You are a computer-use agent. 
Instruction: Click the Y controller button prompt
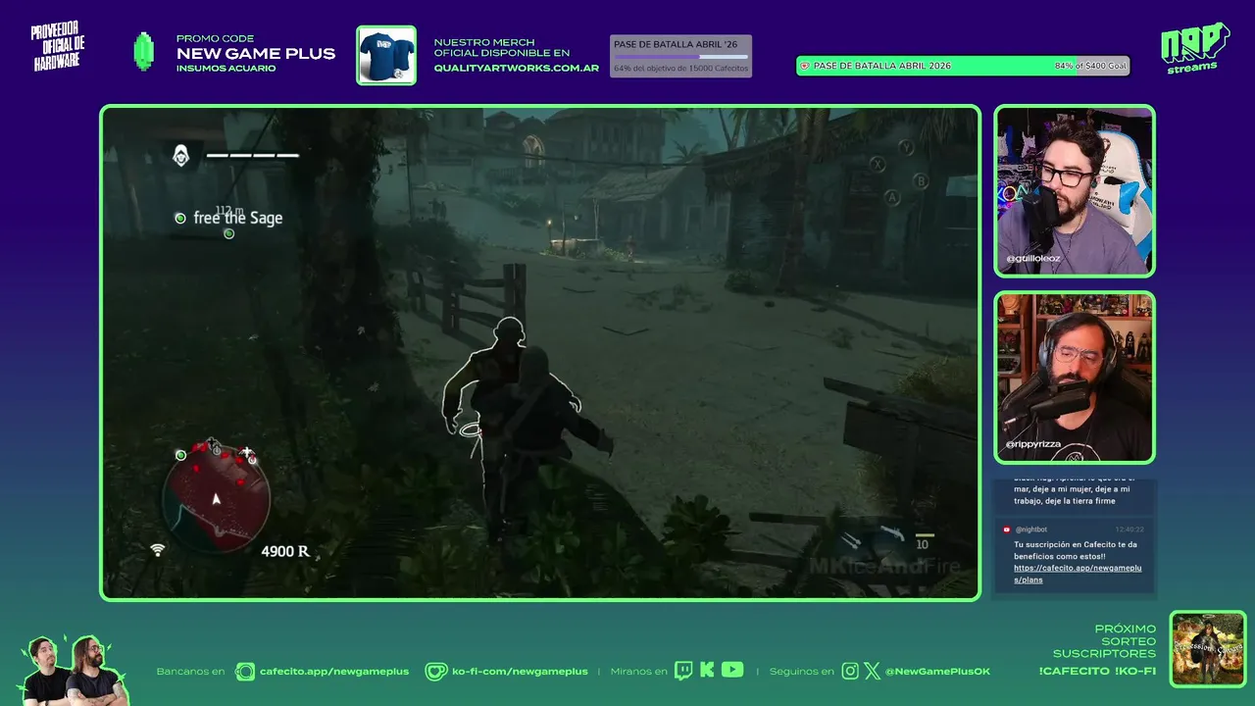907,148
